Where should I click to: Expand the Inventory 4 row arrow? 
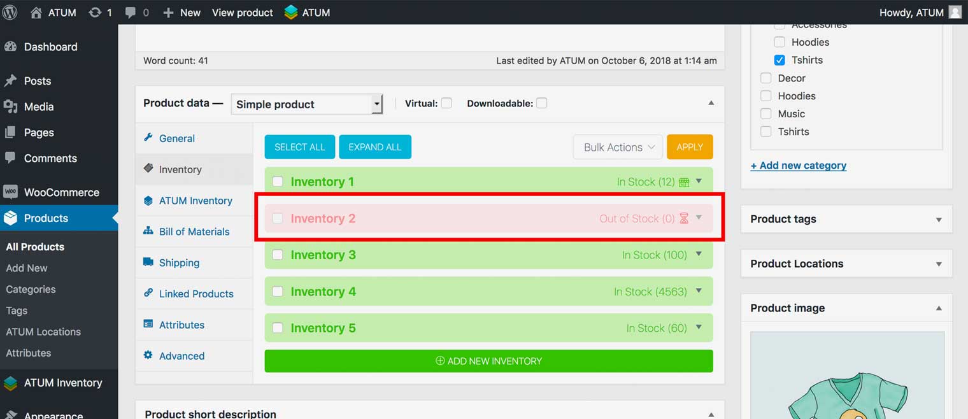coord(699,291)
